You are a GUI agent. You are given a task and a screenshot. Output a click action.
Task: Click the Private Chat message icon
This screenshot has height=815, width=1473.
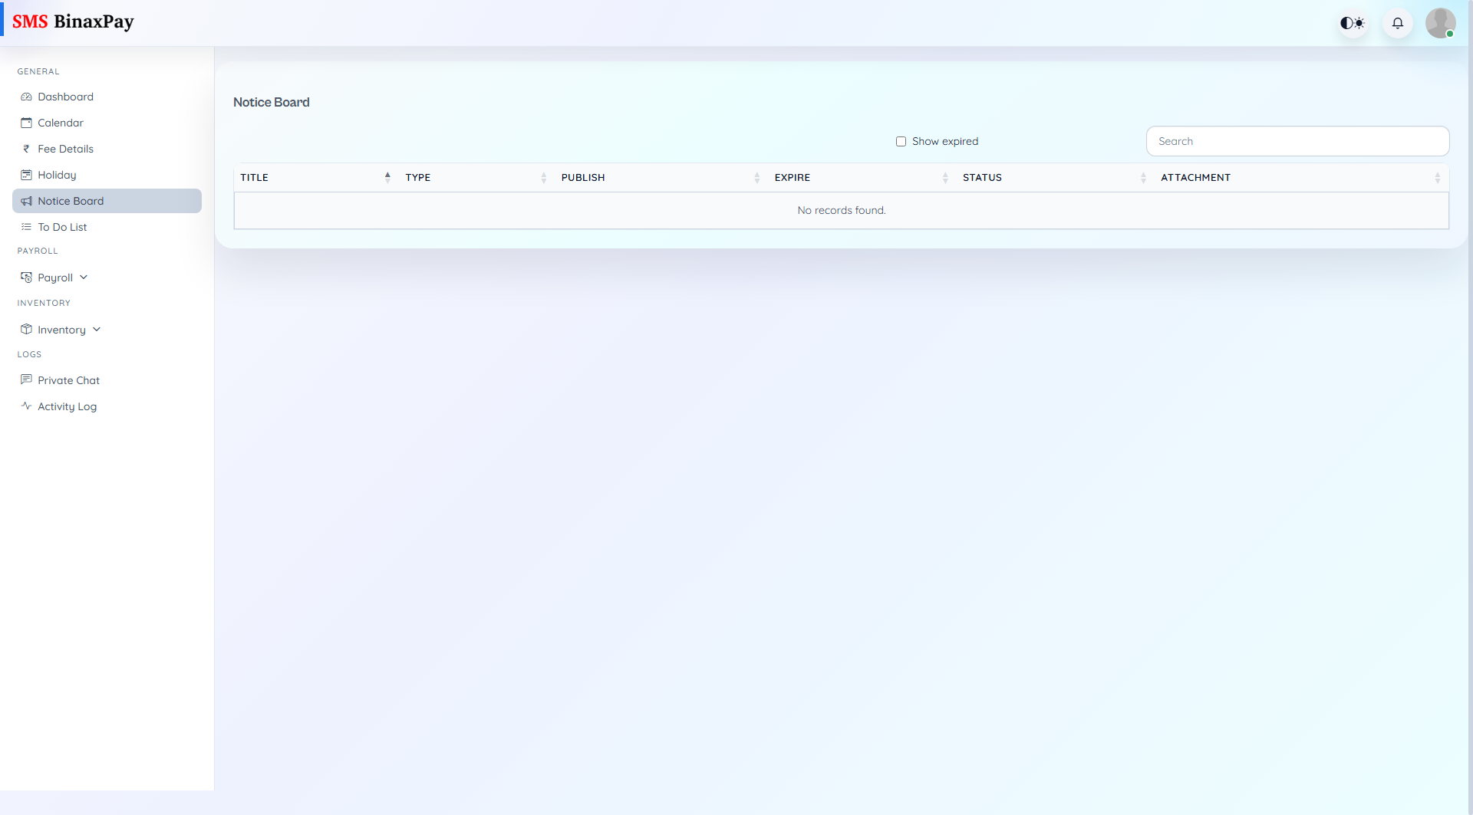tap(26, 380)
